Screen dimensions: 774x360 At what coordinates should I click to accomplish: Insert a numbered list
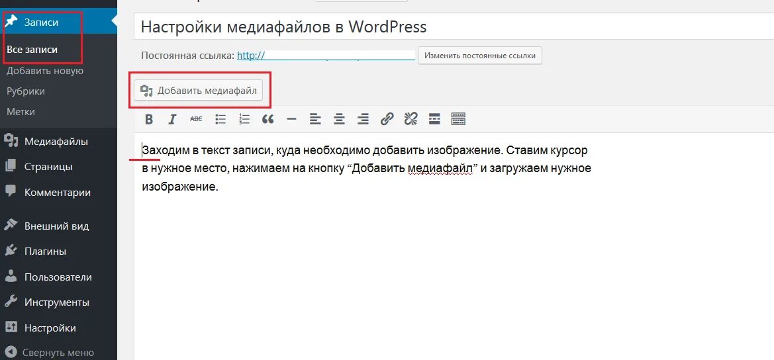pos(244,119)
